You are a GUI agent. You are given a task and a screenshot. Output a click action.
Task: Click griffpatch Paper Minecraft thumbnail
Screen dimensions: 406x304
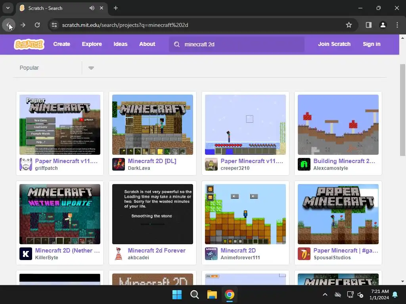pos(60,125)
